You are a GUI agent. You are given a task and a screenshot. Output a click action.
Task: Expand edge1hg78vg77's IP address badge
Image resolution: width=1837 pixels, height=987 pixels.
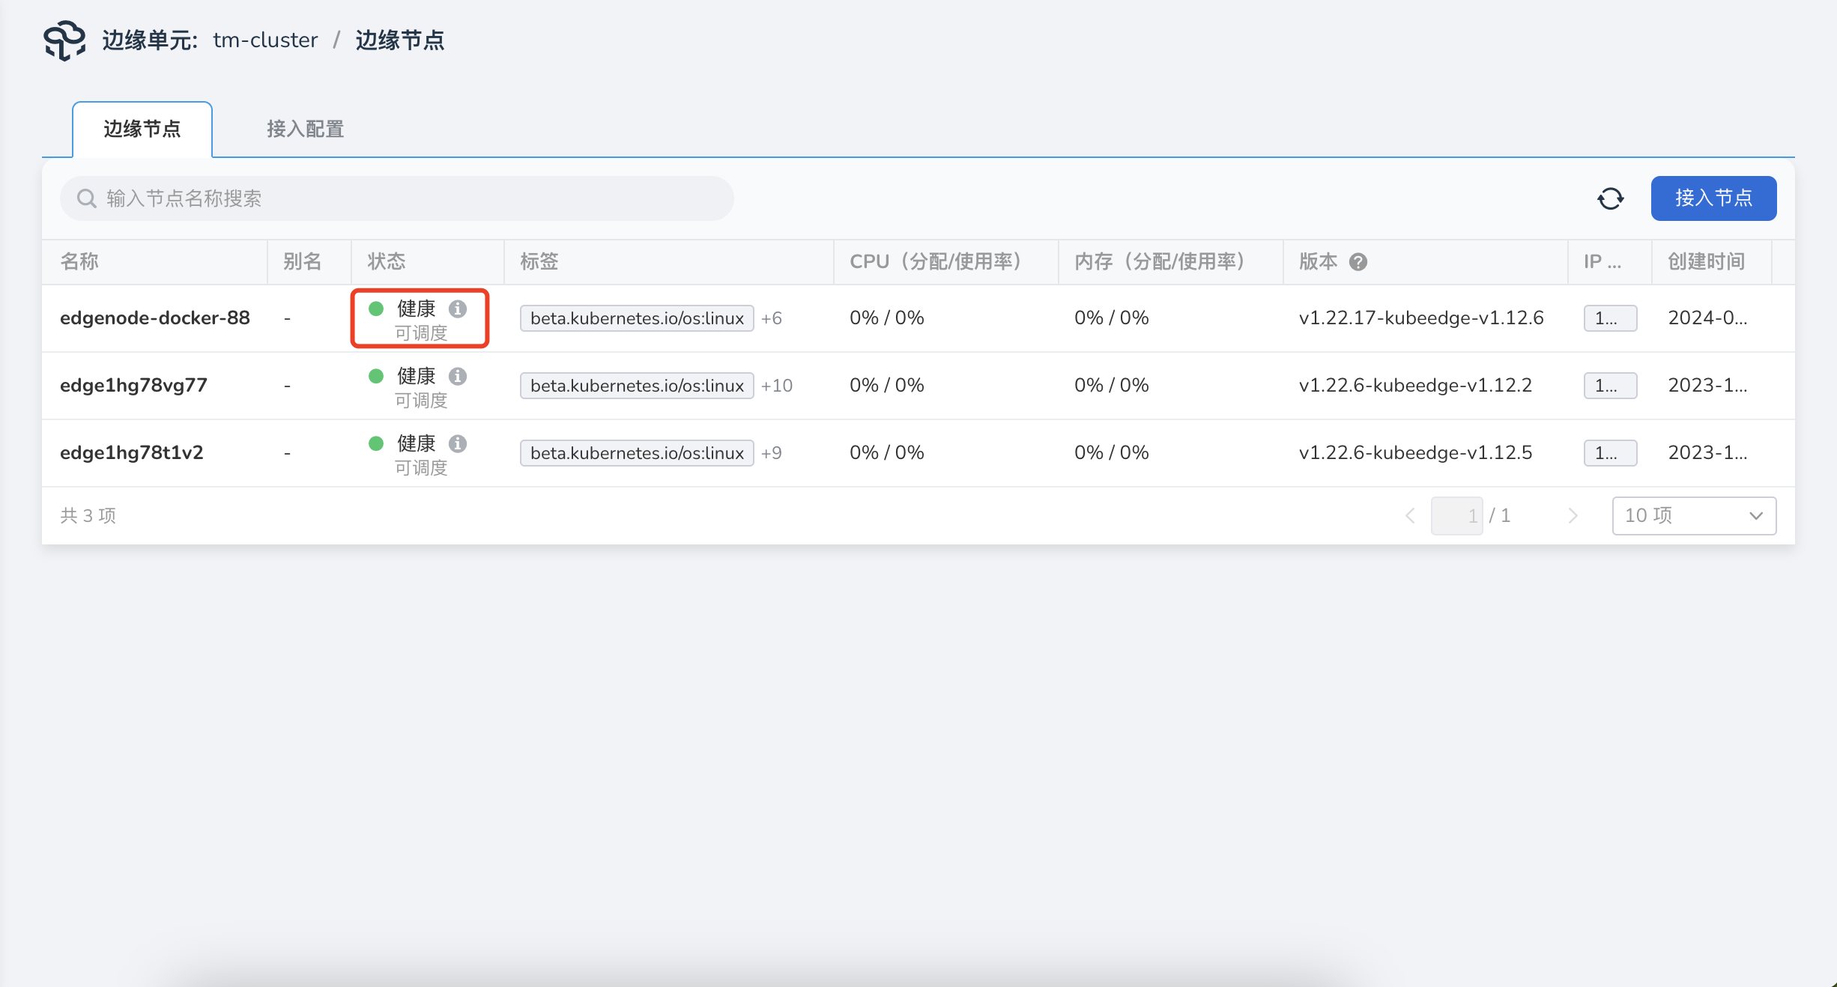[x=1609, y=385]
